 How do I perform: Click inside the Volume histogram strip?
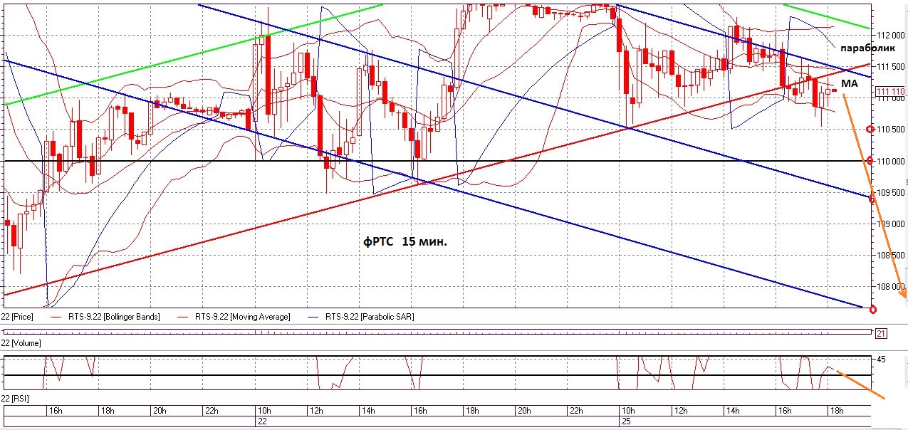pyautogui.click(x=438, y=332)
